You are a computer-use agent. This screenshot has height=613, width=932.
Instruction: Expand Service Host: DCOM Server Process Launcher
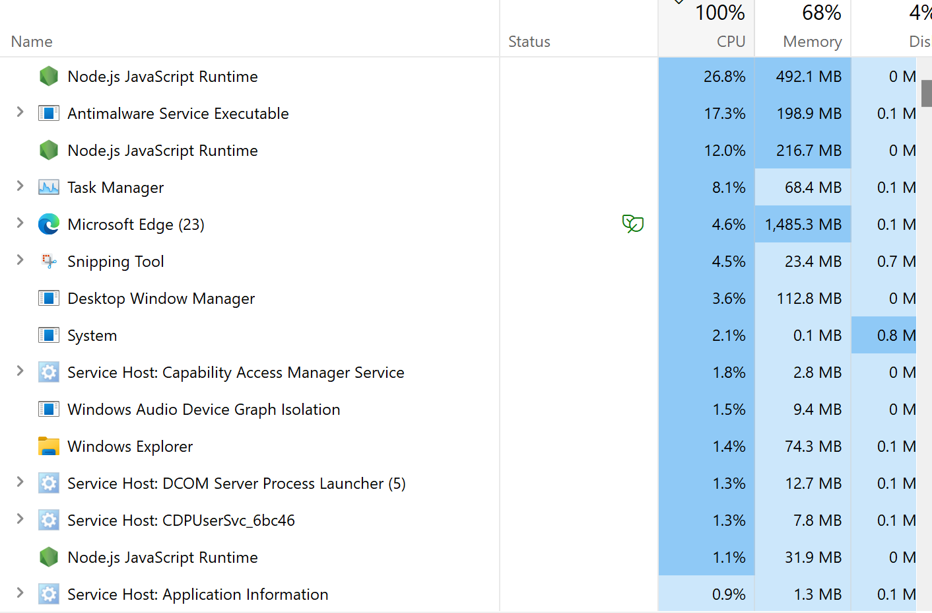20,483
